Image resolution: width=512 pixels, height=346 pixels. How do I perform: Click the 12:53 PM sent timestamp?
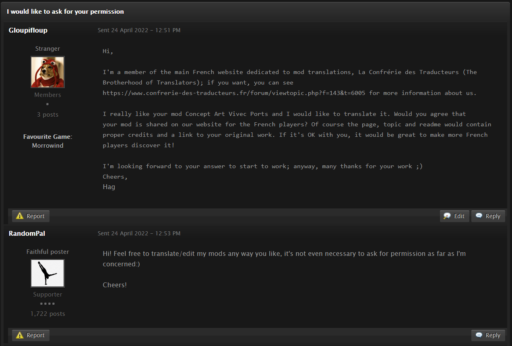pyautogui.click(x=139, y=233)
